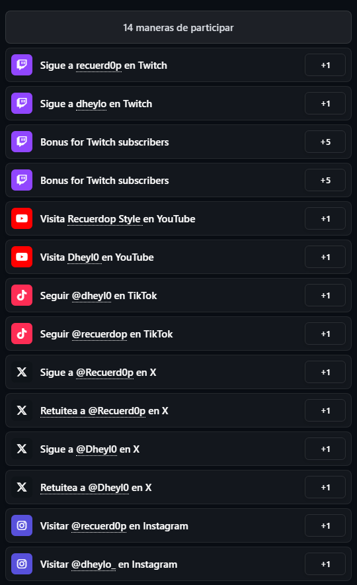The image size is (357, 585).
Task: Open the 'Recuerdop Style' YouTube channel link
Action: pos(104,219)
